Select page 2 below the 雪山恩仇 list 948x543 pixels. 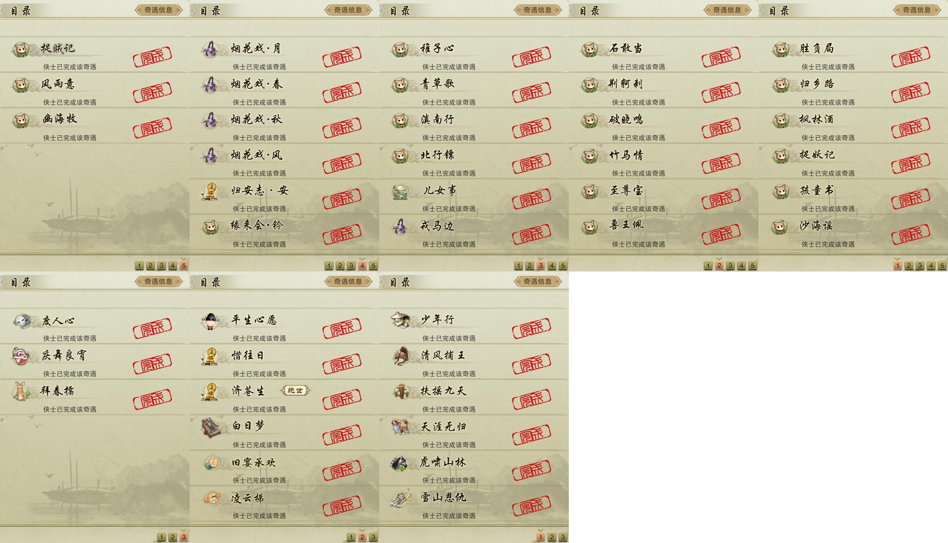coord(552,537)
